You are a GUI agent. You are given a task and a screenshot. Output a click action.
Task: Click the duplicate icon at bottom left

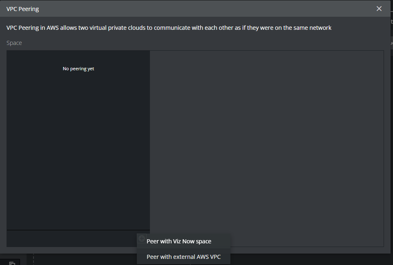(x=12, y=263)
